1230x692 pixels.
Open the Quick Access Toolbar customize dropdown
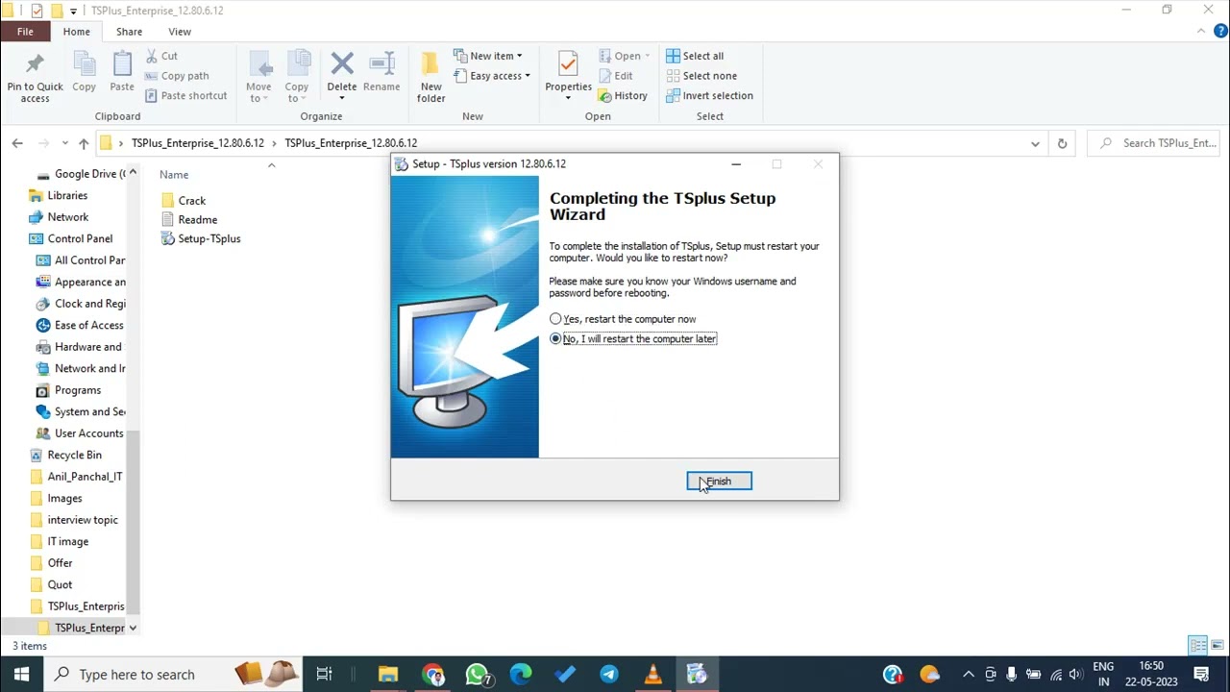click(x=73, y=11)
